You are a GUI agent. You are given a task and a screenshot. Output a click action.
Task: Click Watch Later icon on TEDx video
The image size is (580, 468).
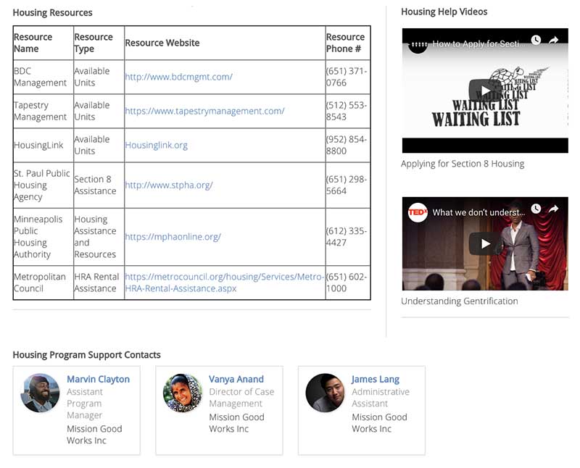coord(536,209)
